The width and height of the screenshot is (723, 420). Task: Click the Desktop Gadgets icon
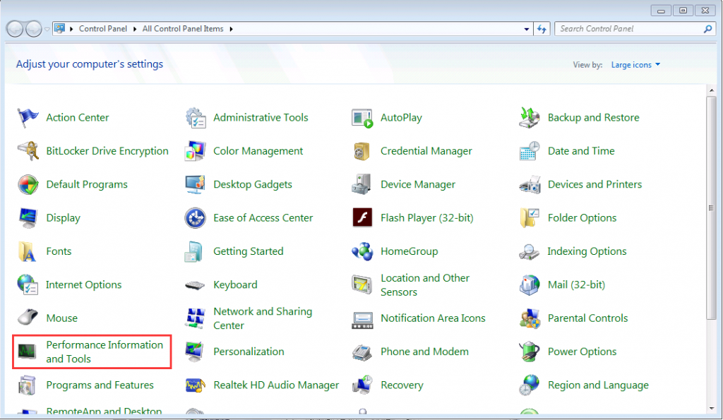196,184
